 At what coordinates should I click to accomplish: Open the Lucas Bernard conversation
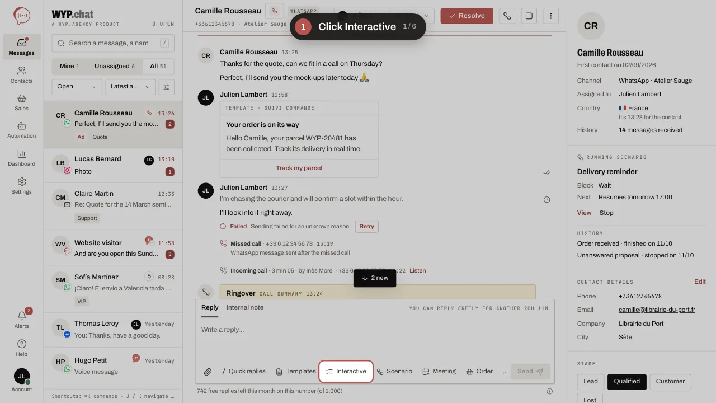pyautogui.click(x=113, y=165)
